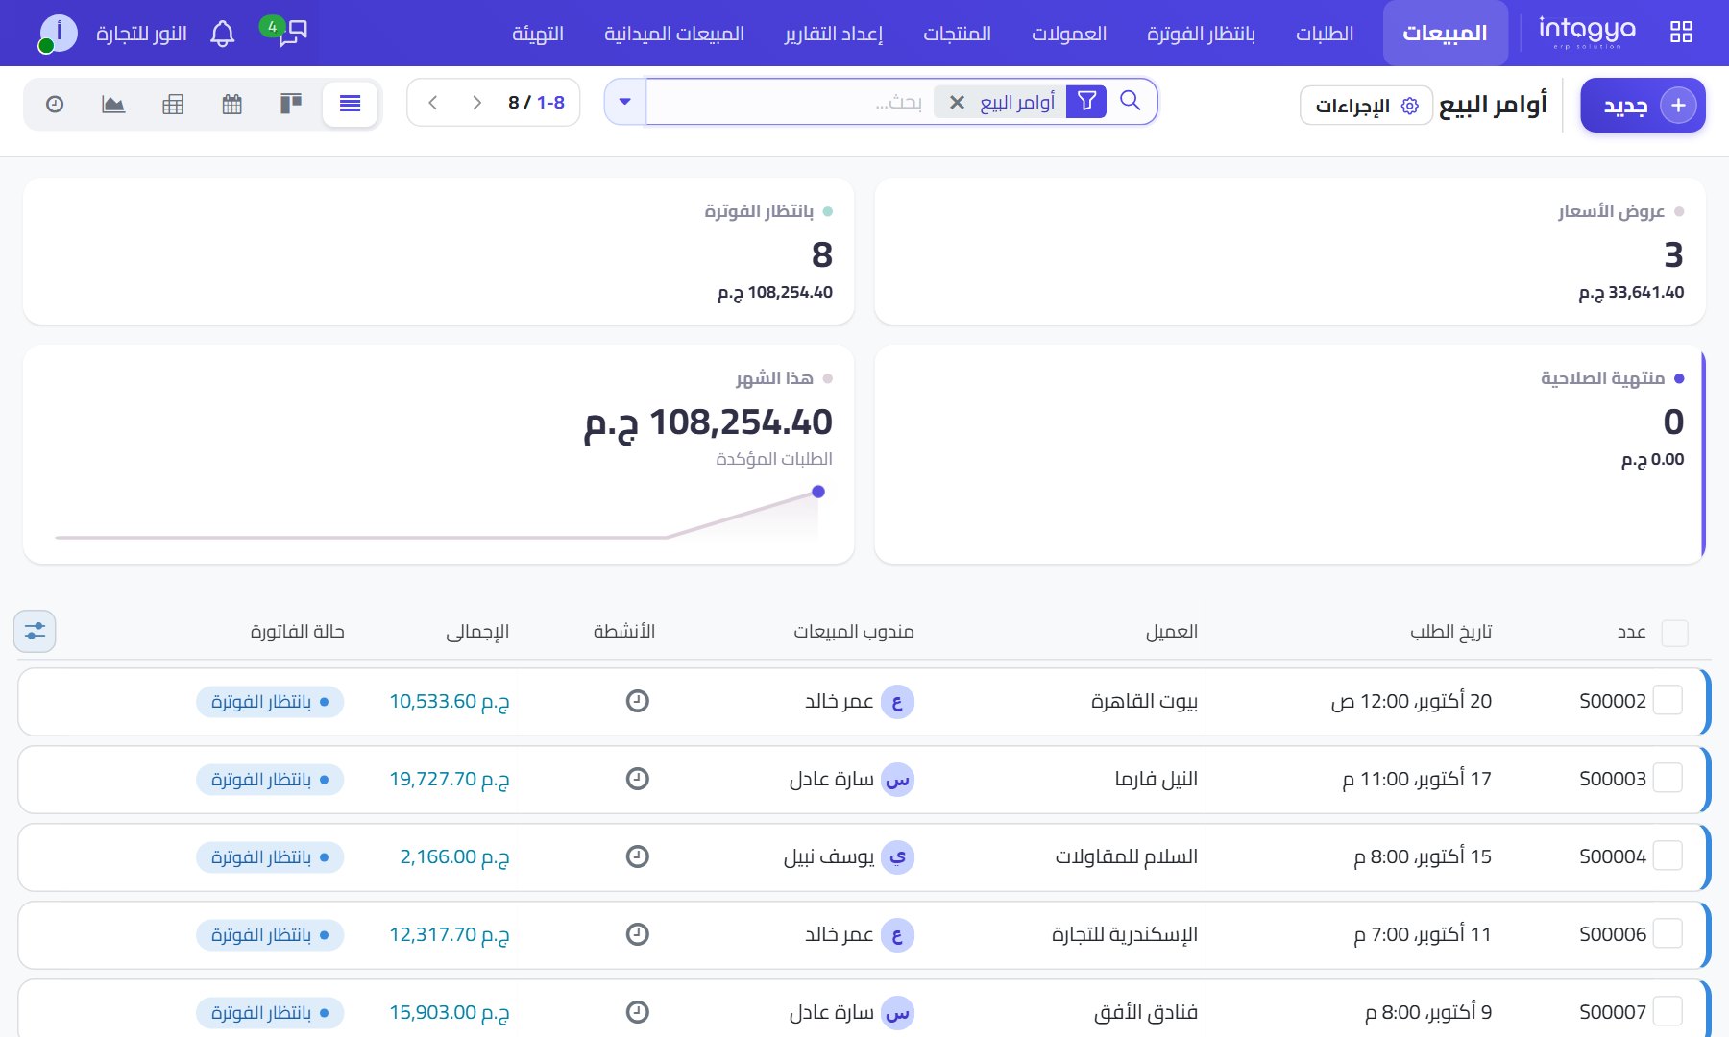Screen dimensions: 1729x1037
Task: Tick the select-all header checkbox
Action: tap(1674, 633)
